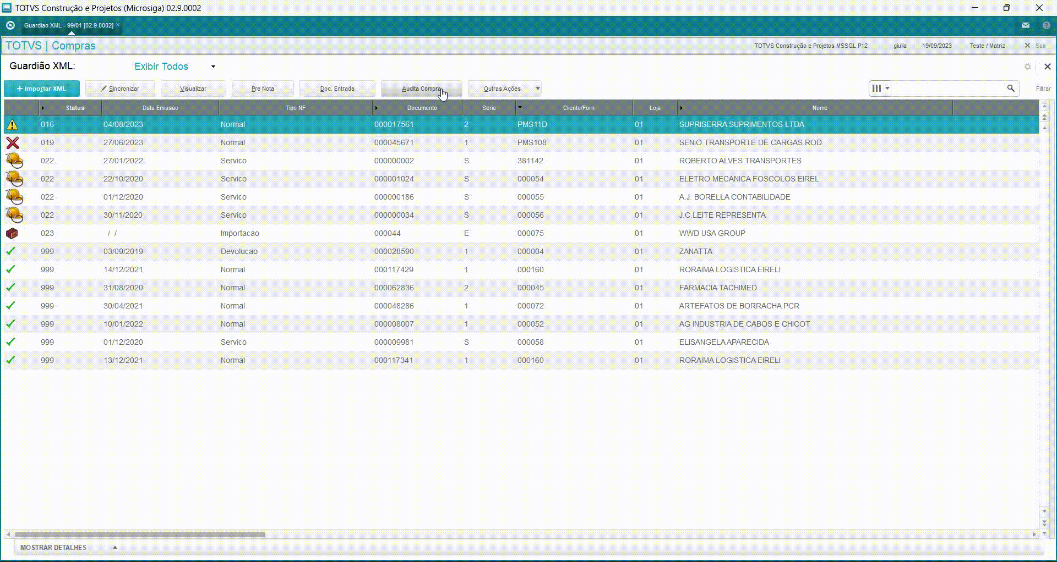Select name FARMACIA TACHIMED
Screen dimensions: 1057x562
[x=718, y=288]
